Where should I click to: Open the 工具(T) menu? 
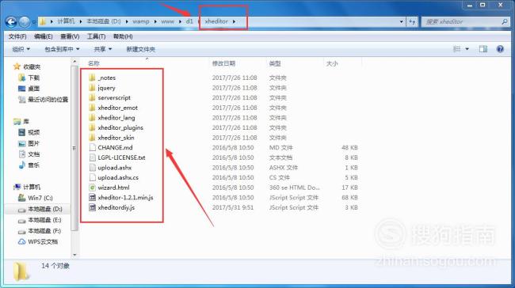pos(96,36)
